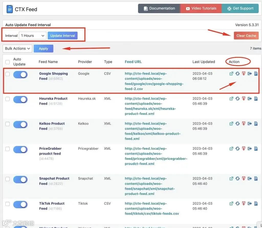Screen dimensions: 262x228
Task: Open document icon for TikTok Product Feed
Action: 256,203
